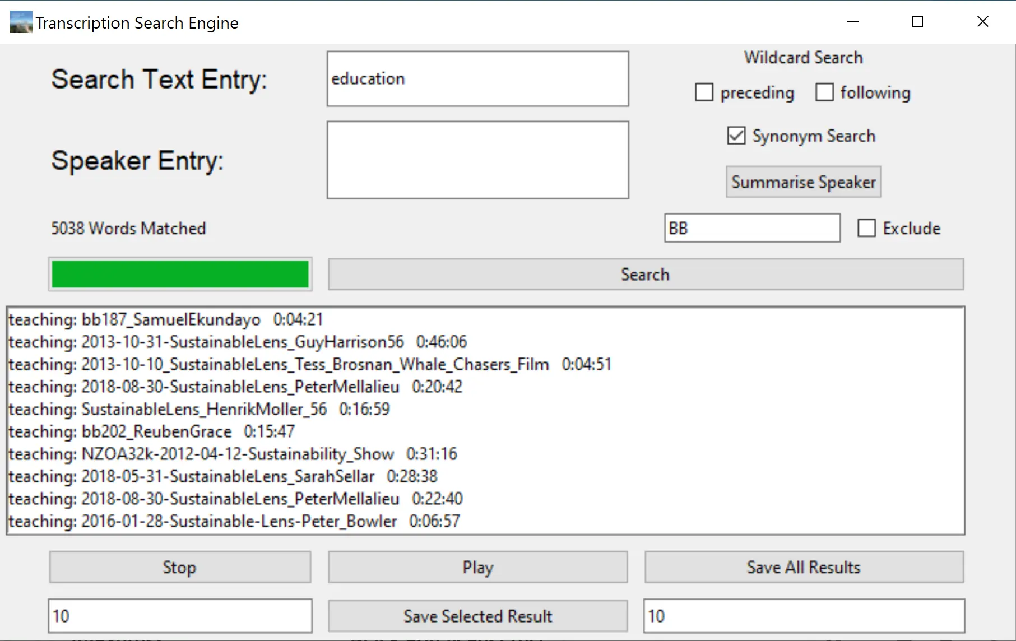Image resolution: width=1016 pixels, height=641 pixels.
Task: Tick the Exclude checkbox
Action: point(866,229)
